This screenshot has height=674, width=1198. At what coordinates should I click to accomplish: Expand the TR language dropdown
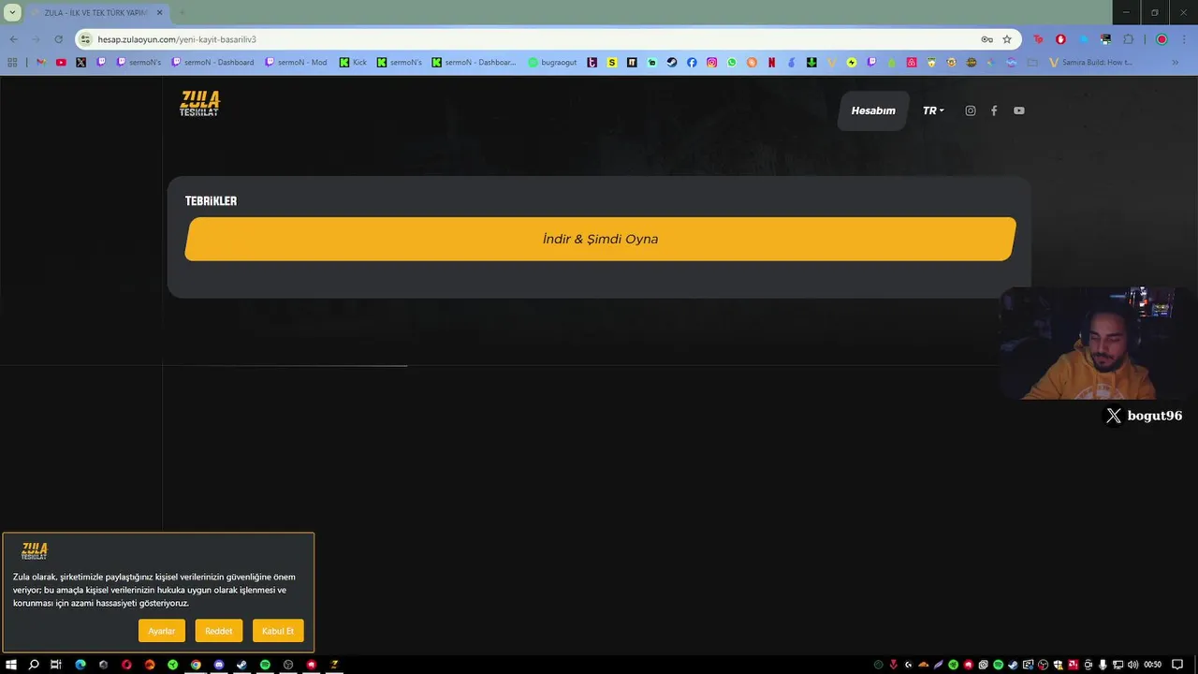coord(933,110)
